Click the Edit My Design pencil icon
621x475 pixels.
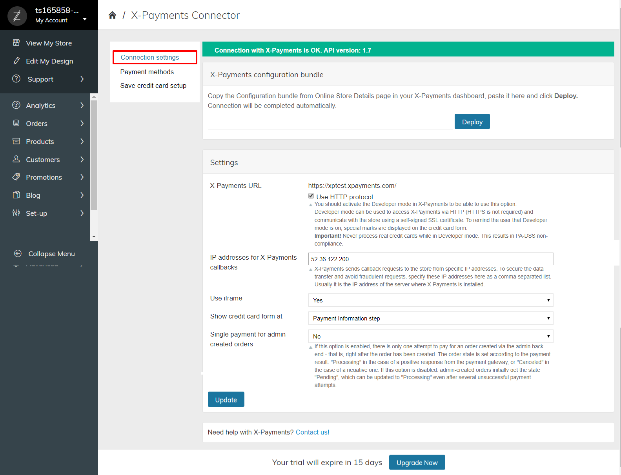pos(16,61)
